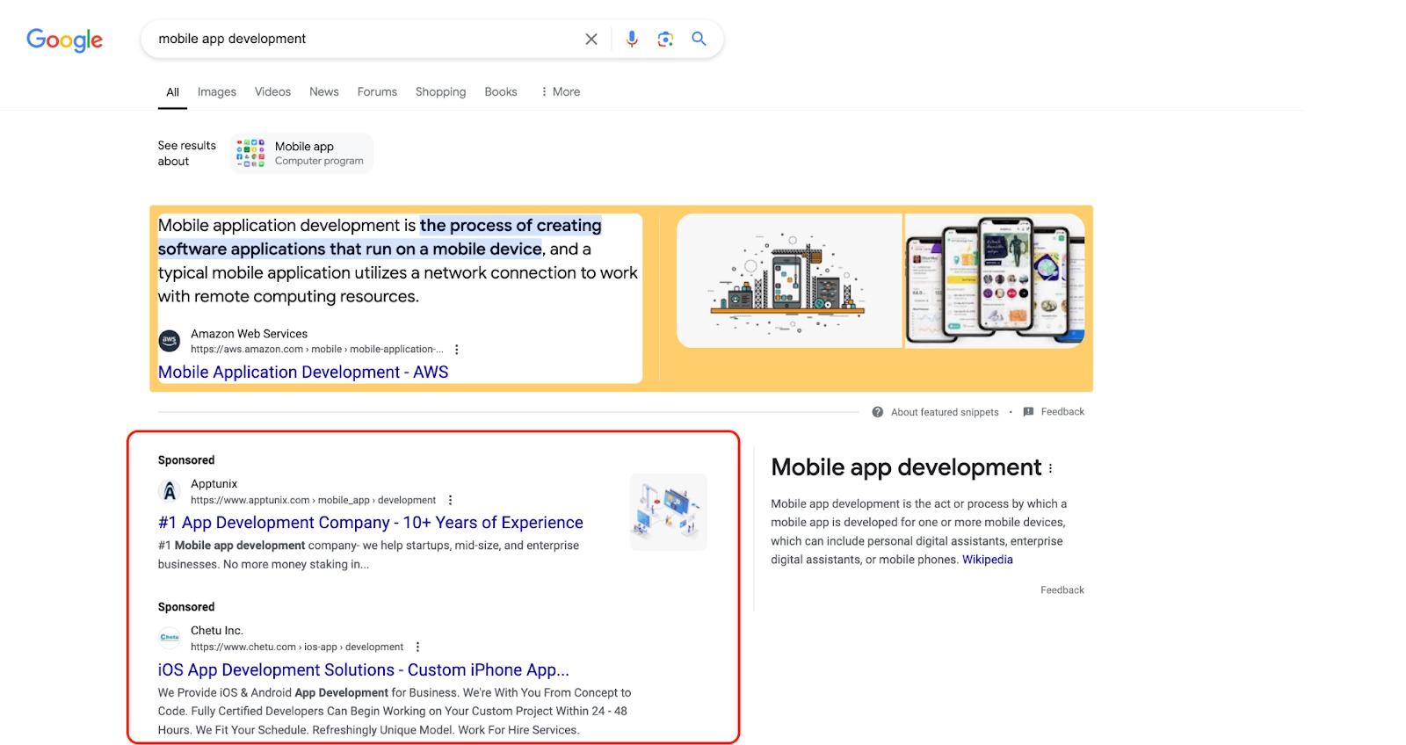Image resolution: width=1406 pixels, height=745 pixels.
Task: Switch to the News tab
Action: [323, 91]
